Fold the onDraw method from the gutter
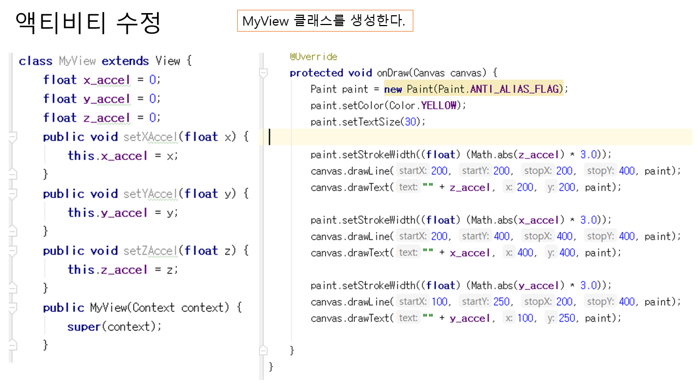The height and width of the screenshot is (392, 698). (263, 73)
